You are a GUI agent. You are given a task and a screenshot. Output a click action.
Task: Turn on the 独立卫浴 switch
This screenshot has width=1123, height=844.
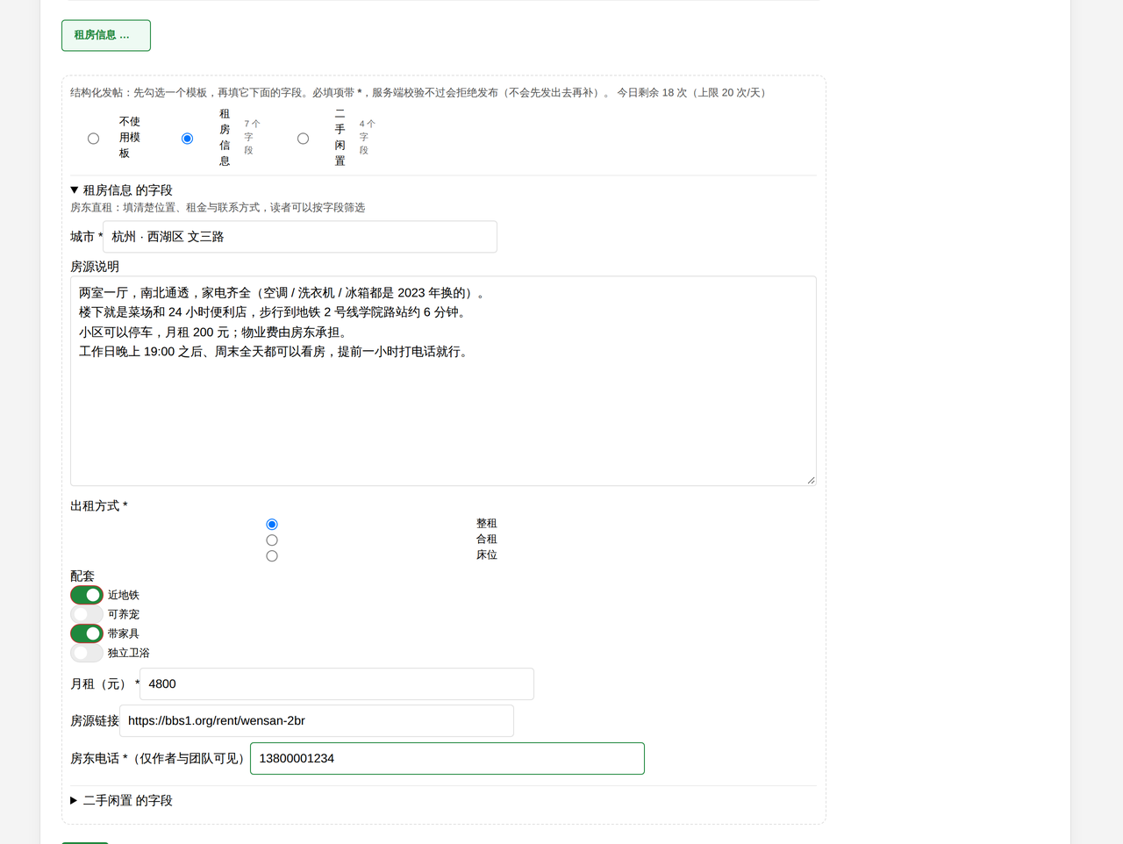tap(87, 653)
